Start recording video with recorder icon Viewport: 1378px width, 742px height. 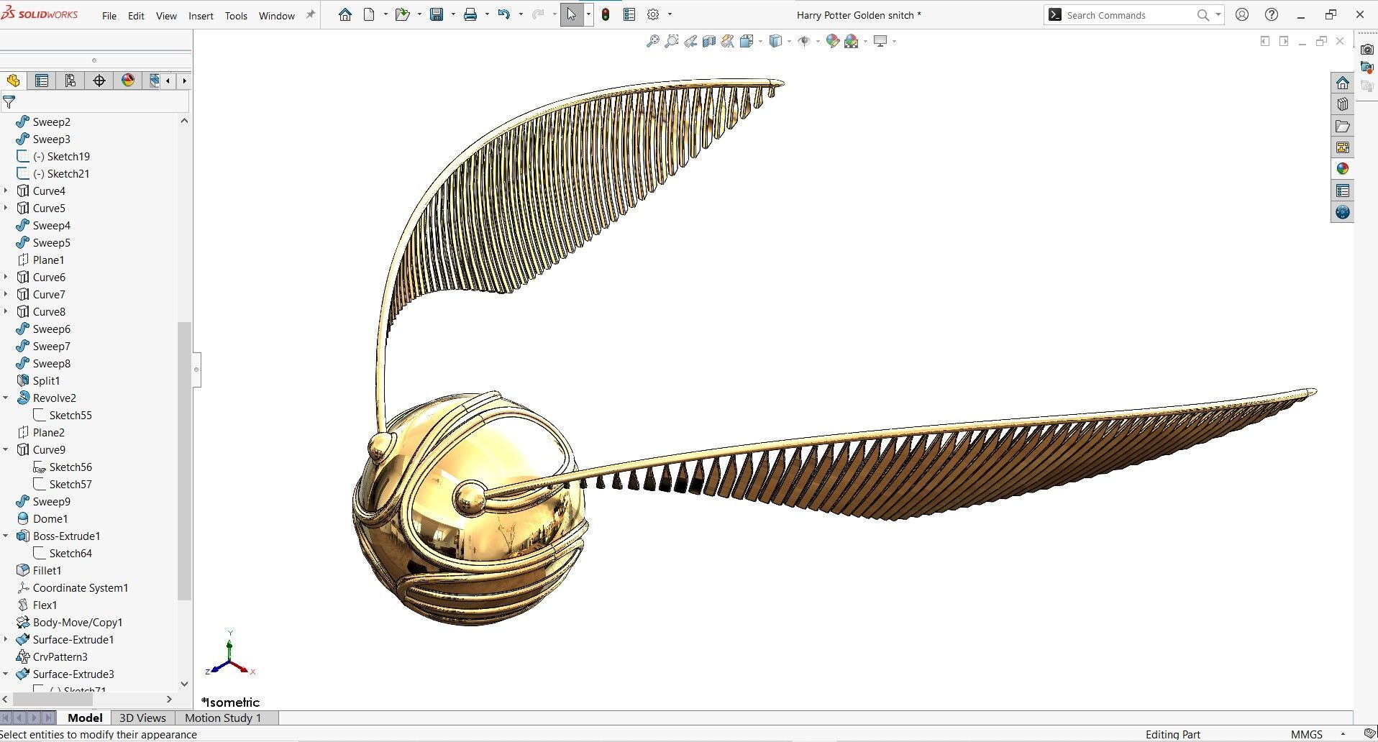1367,67
